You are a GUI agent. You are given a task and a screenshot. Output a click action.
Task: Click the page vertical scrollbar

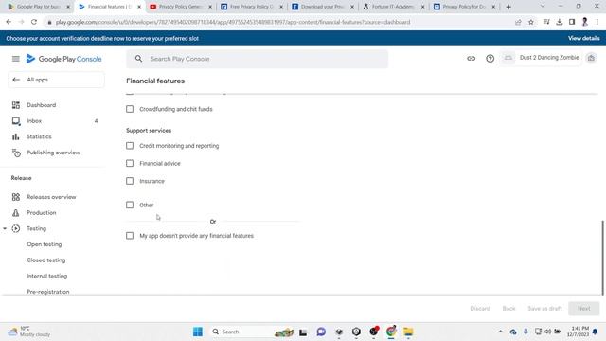(x=602, y=258)
